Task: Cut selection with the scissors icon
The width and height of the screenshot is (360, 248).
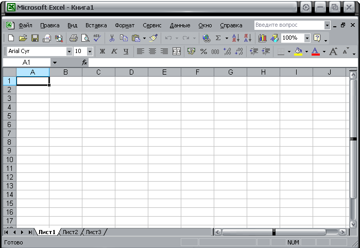Action: [x=112, y=38]
